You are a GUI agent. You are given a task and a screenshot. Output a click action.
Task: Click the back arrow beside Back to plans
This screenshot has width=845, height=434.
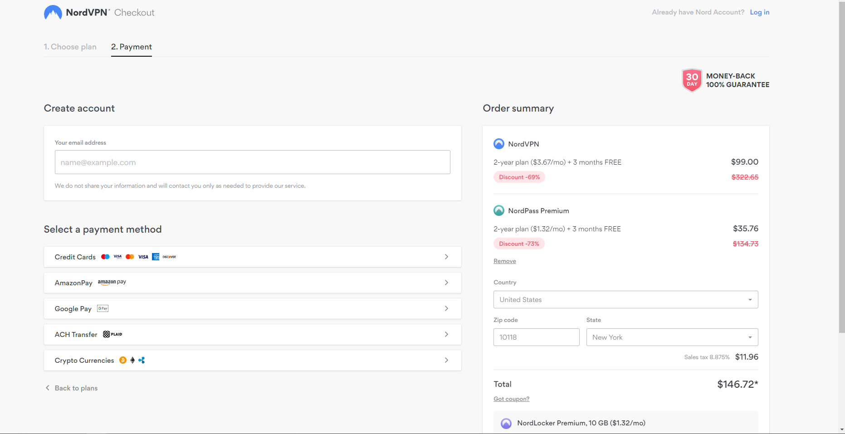pos(48,388)
